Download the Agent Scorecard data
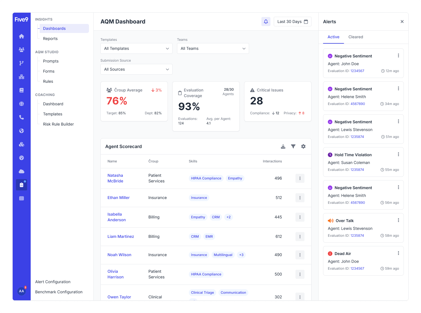This screenshot has width=421, height=313. point(283,146)
